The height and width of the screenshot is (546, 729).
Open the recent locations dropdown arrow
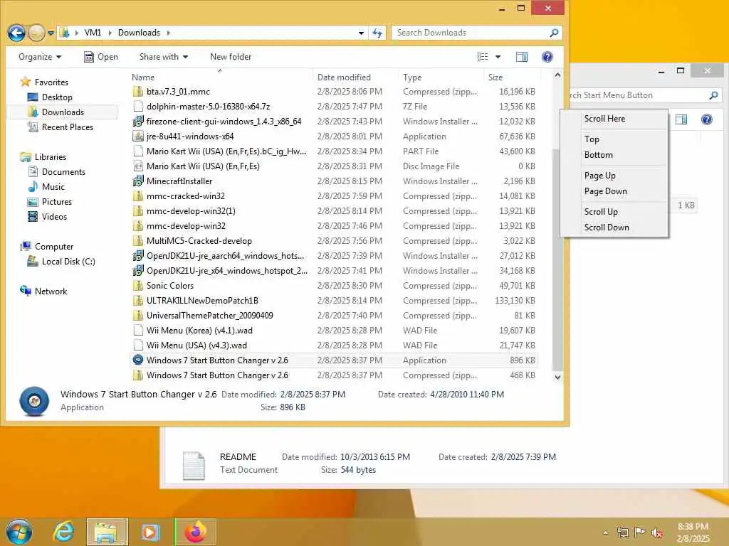(x=51, y=33)
